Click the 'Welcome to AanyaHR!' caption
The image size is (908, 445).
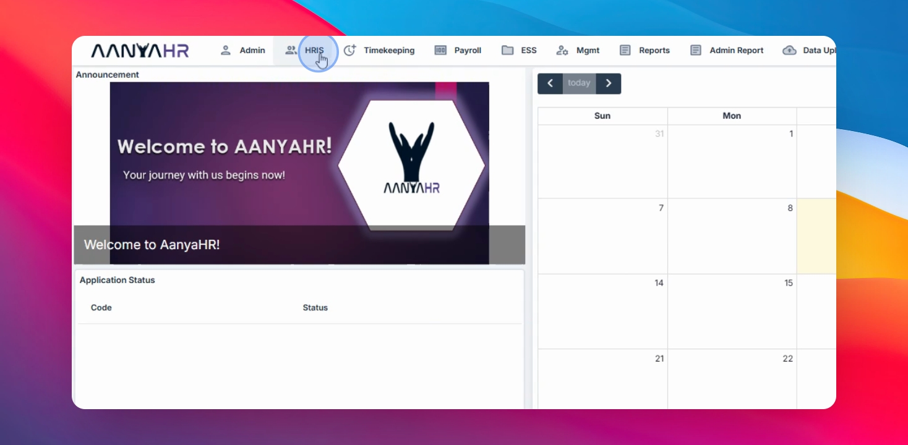tap(152, 245)
